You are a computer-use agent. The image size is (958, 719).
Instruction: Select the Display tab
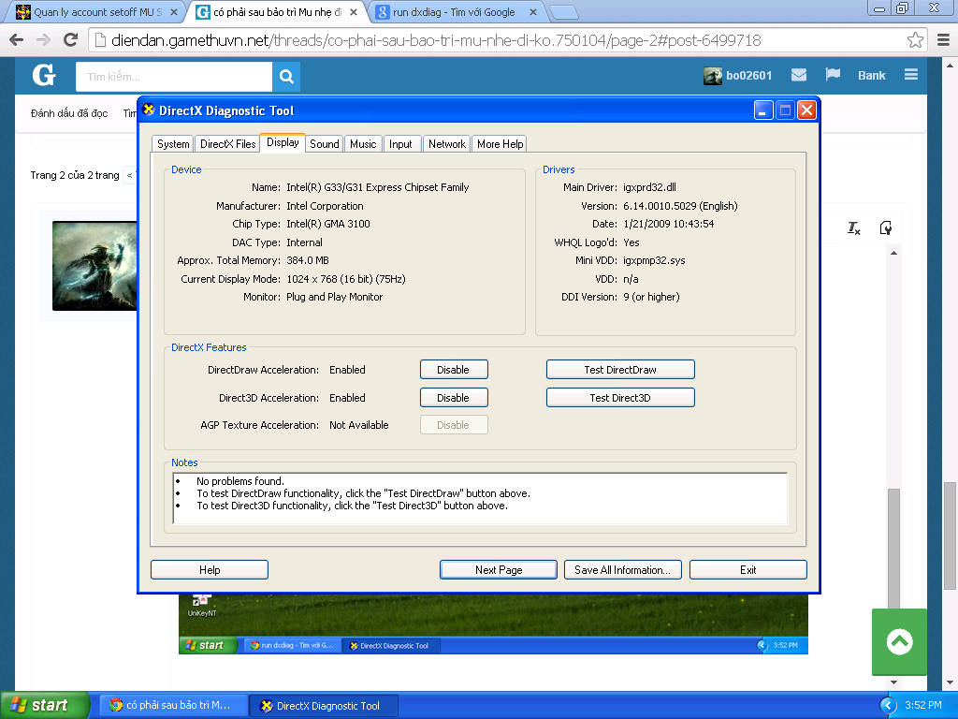[283, 142]
